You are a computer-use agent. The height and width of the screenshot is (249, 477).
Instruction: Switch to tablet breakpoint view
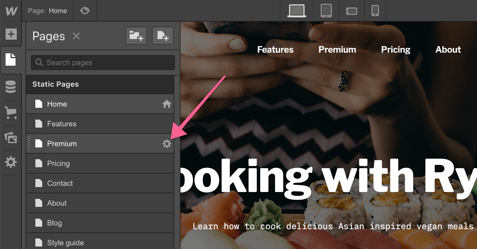tap(326, 11)
